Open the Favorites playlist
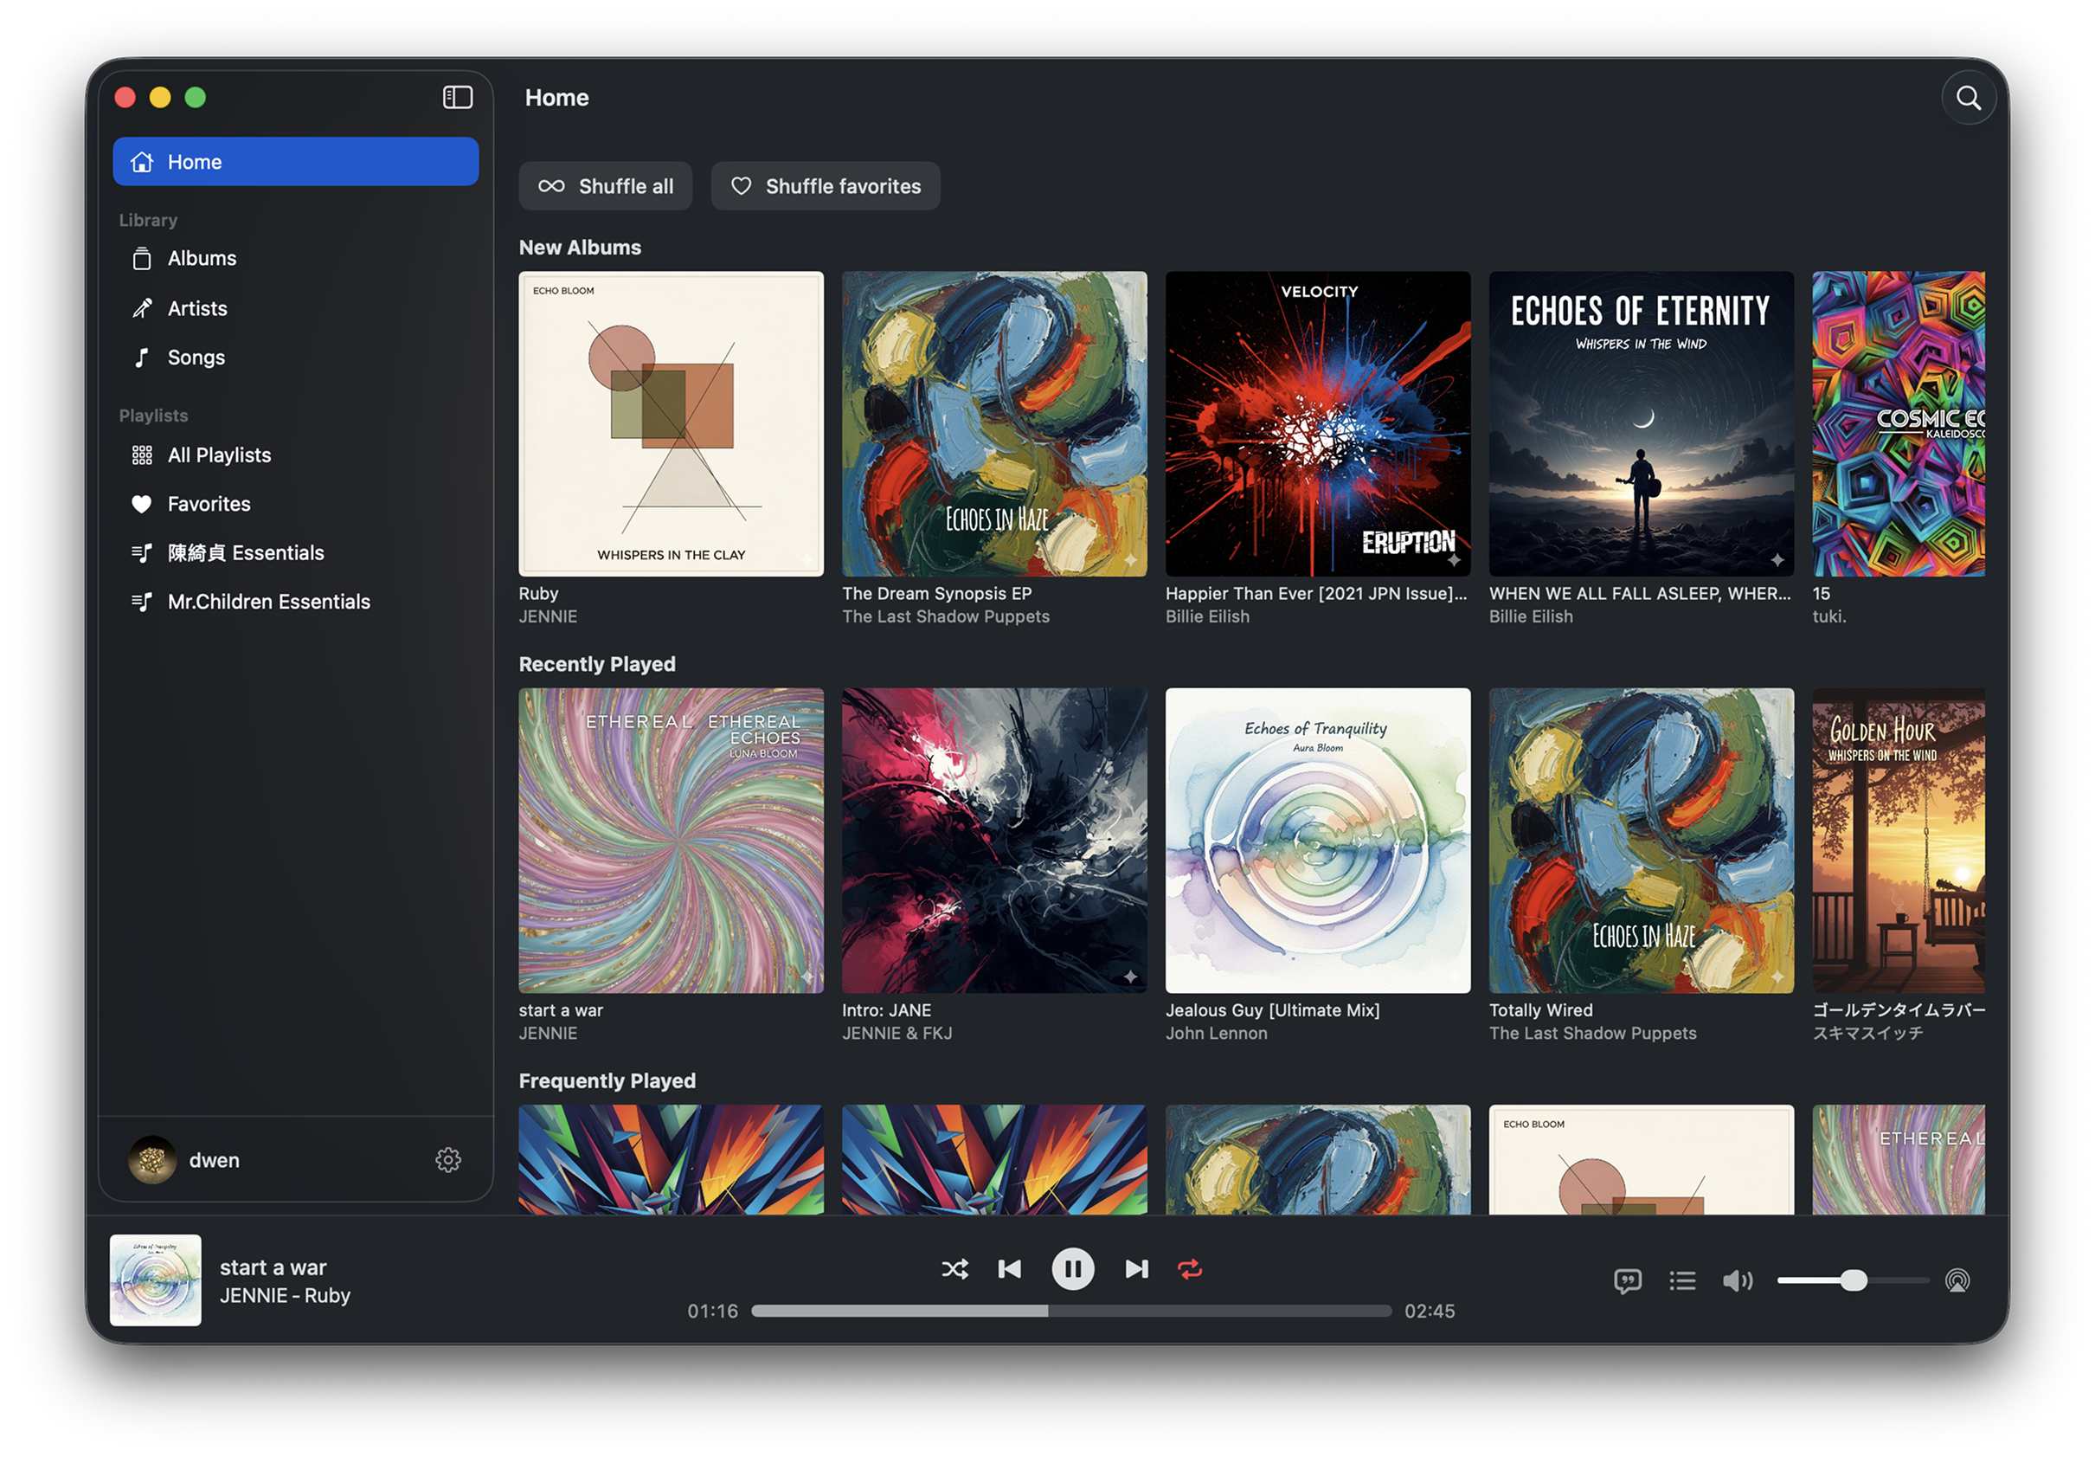2095x1457 pixels. click(209, 504)
